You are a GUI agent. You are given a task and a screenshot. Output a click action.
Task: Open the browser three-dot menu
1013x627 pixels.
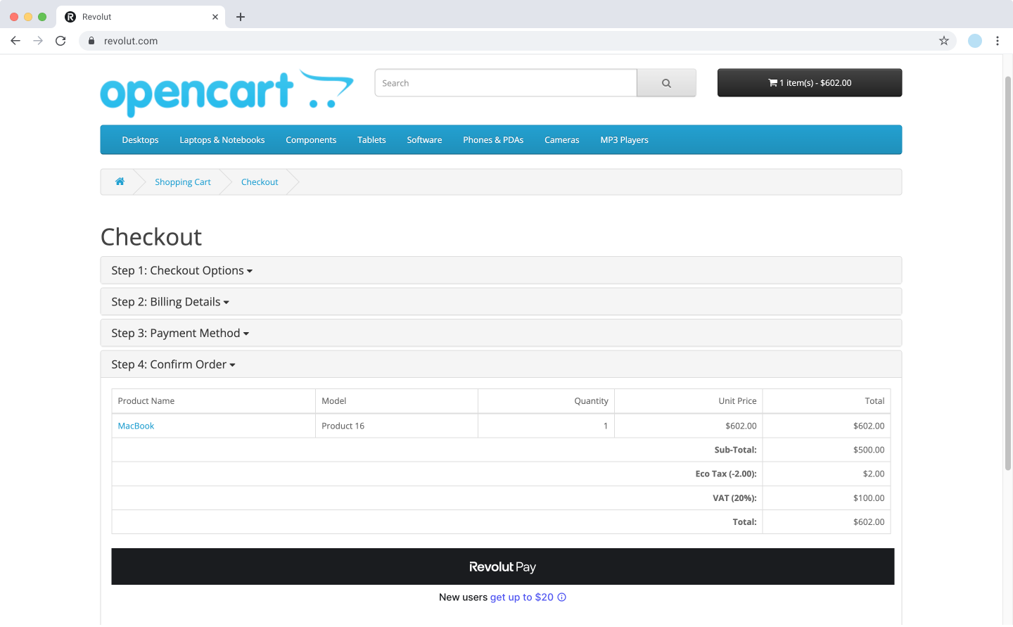(x=998, y=41)
